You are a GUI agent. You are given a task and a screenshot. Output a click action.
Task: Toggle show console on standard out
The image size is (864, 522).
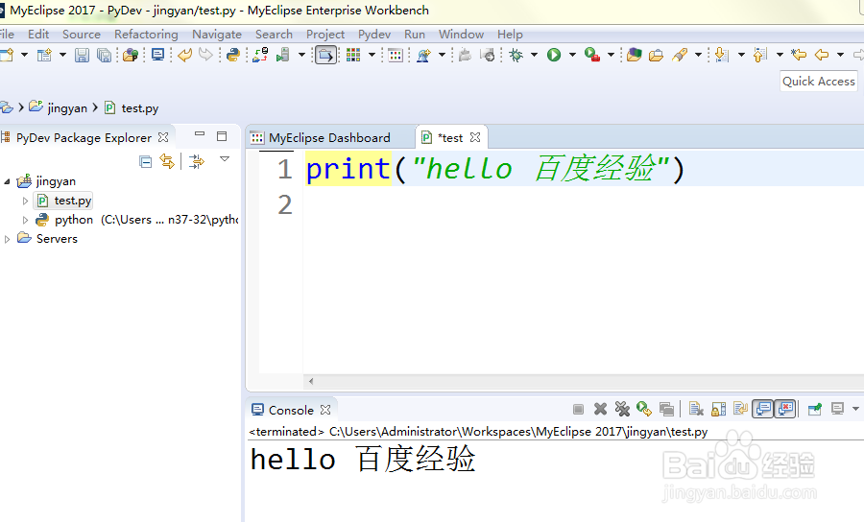762,409
